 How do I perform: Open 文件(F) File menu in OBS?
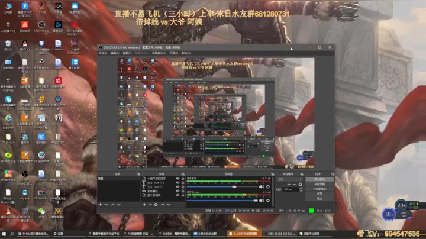(x=103, y=53)
